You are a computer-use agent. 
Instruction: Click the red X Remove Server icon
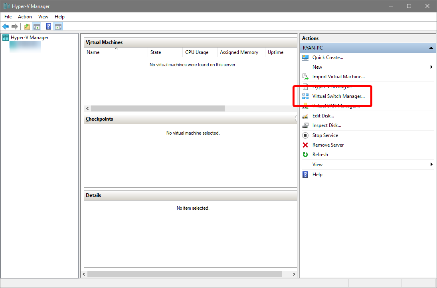tap(305, 145)
